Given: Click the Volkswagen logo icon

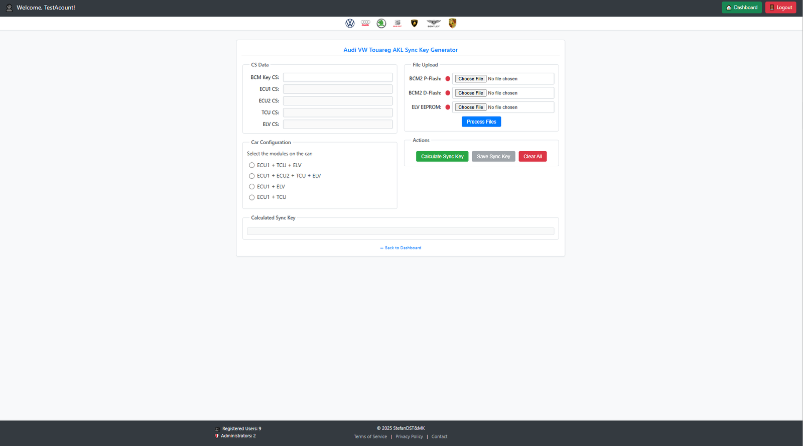Looking at the screenshot, I should [350, 24].
